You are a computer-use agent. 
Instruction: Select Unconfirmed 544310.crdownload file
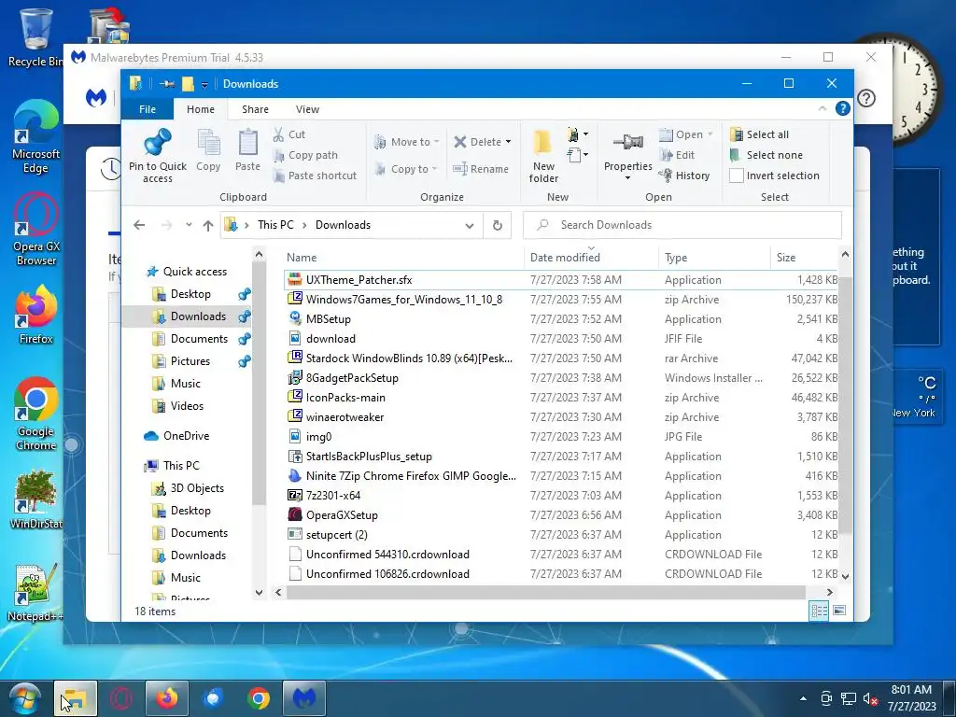560,555
